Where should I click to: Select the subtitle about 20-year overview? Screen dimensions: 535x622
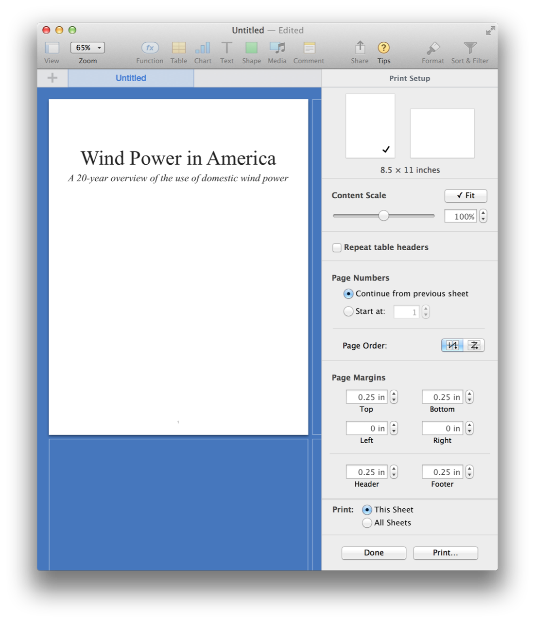click(178, 178)
